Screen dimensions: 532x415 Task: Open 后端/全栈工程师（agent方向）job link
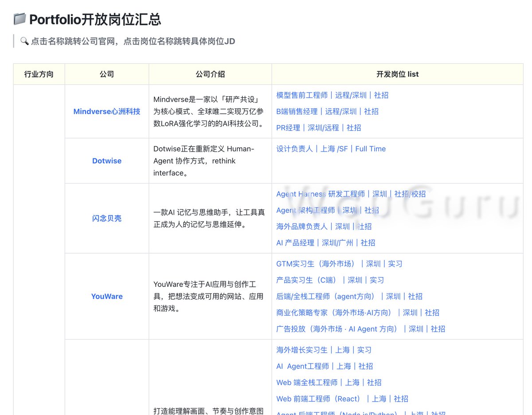(349, 297)
